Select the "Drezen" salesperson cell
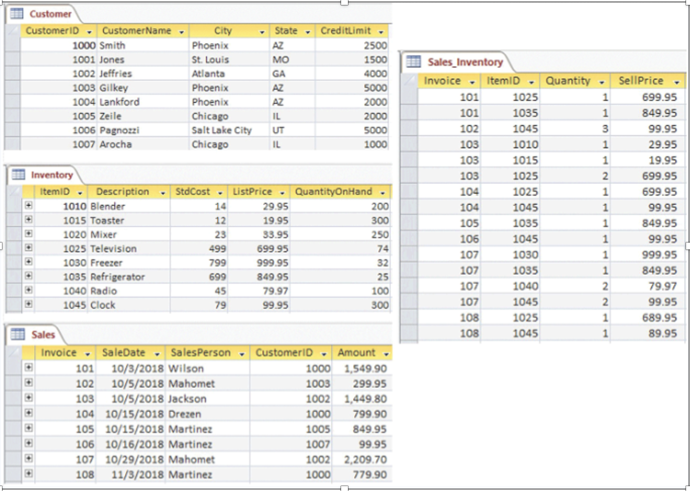 click(208, 414)
